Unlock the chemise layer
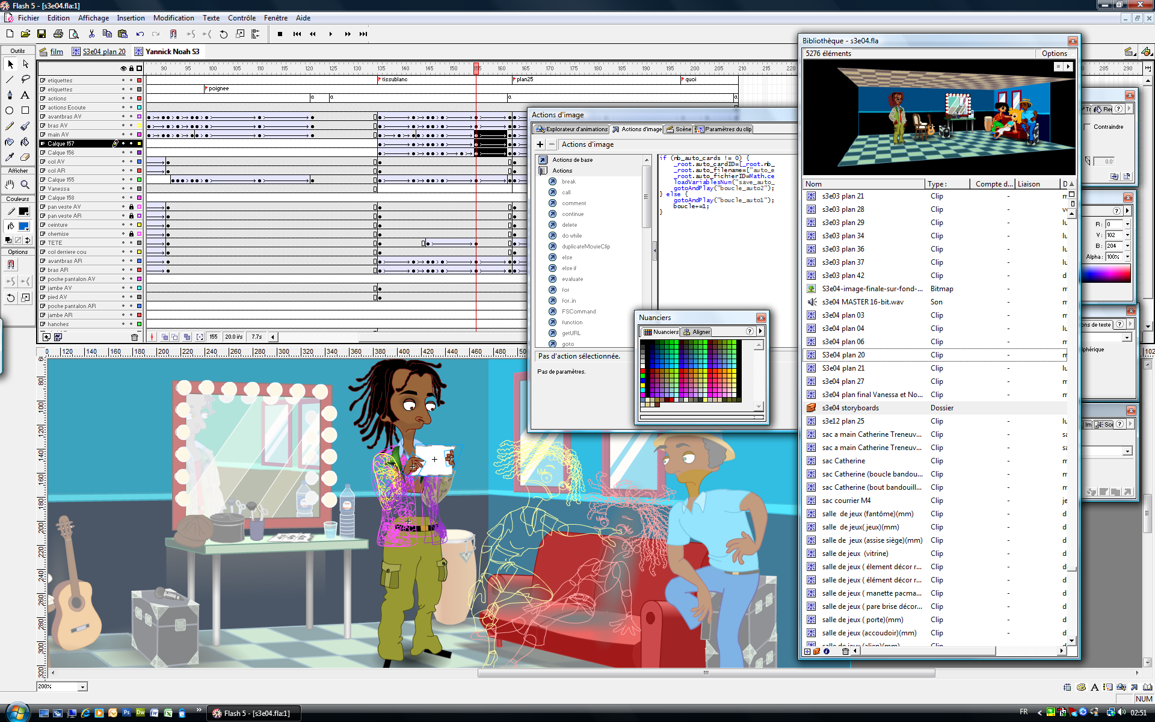 coord(131,234)
